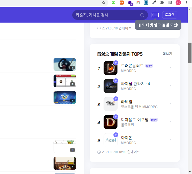The image size is (192, 174).
Task: Expand the 디아블로 이모탈 row chevron
Action: (x=171, y=122)
